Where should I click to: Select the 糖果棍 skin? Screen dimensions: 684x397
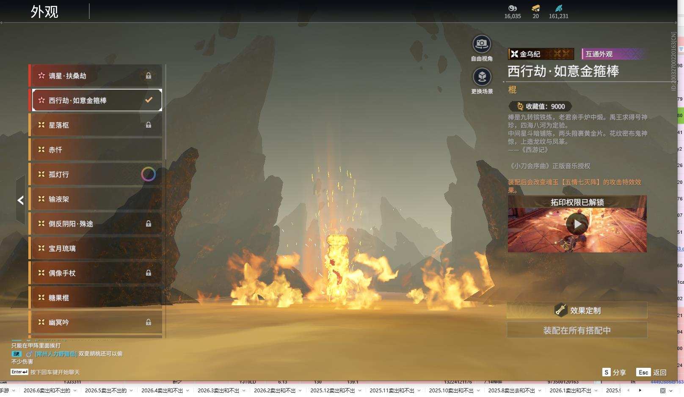(96, 298)
